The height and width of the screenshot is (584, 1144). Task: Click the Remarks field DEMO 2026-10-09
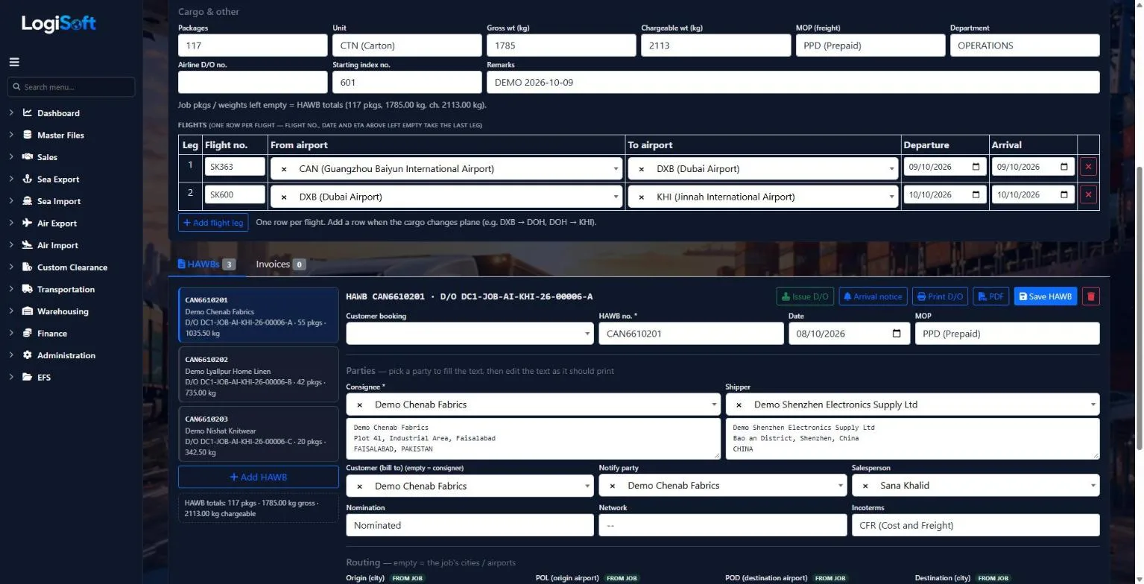793,82
